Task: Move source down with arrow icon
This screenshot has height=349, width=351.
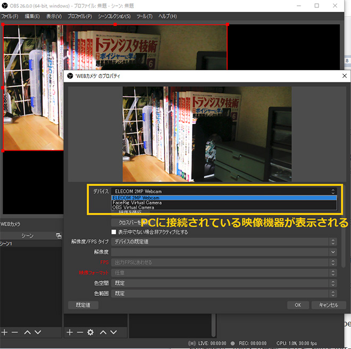Action: click(113, 332)
